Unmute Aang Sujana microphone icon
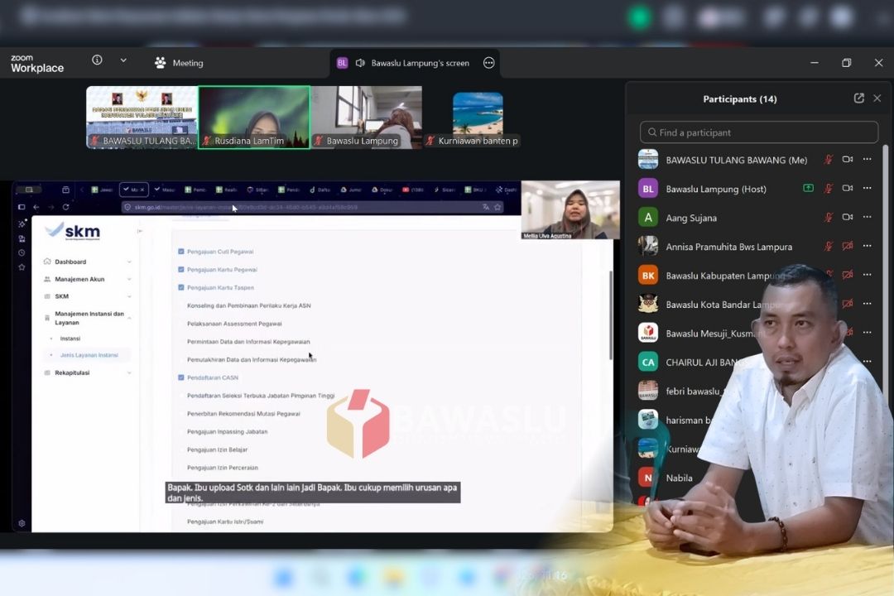Viewport: 894px width, 596px height. point(829,218)
